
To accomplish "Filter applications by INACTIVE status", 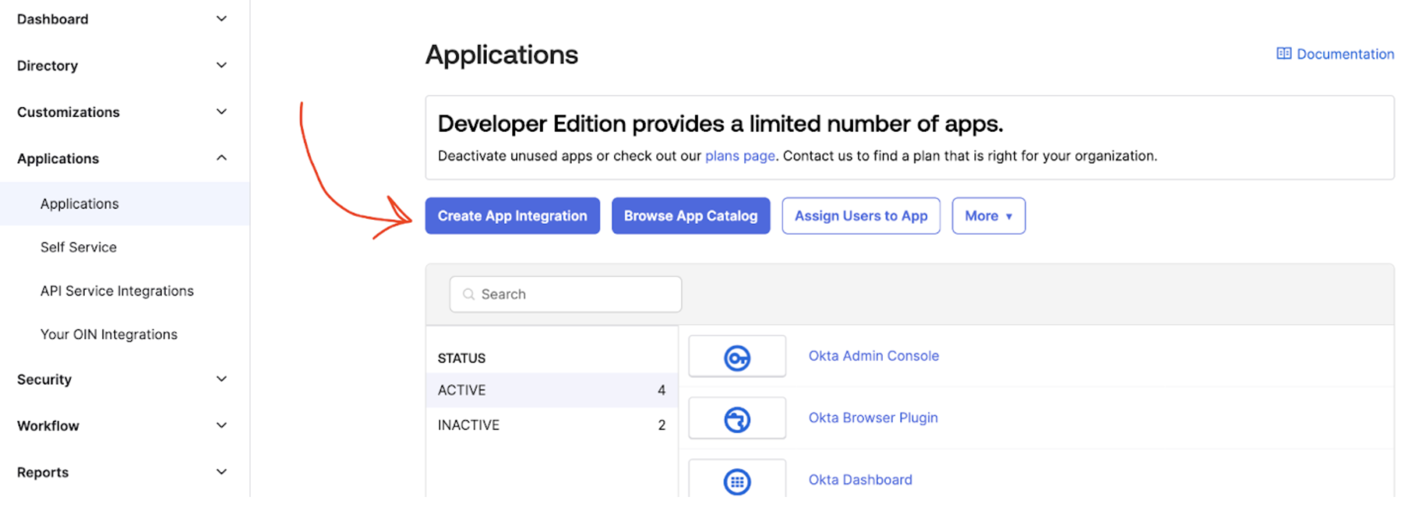I will 552,424.
